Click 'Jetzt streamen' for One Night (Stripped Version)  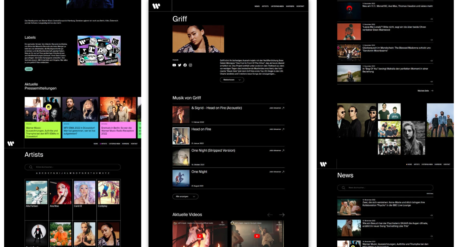(x=275, y=150)
